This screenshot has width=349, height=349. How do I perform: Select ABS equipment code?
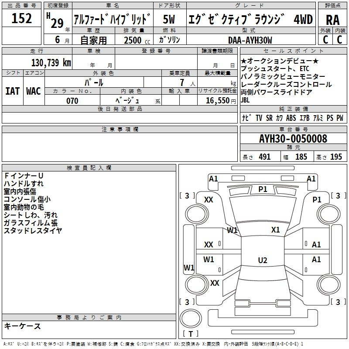pyautogui.click(x=291, y=118)
